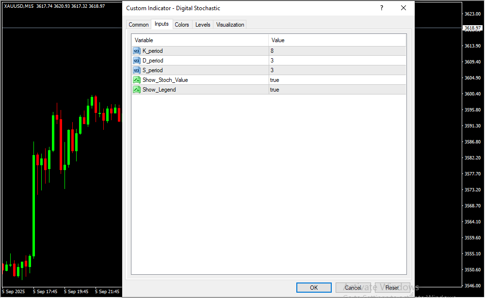Toggle the Show_Legend true value

coord(337,90)
